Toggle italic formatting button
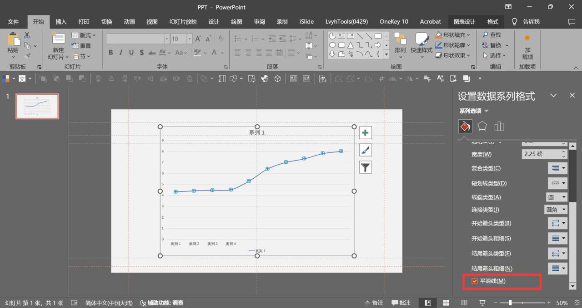Image resolution: width=582 pixels, height=308 pixels. coord(121,53)
